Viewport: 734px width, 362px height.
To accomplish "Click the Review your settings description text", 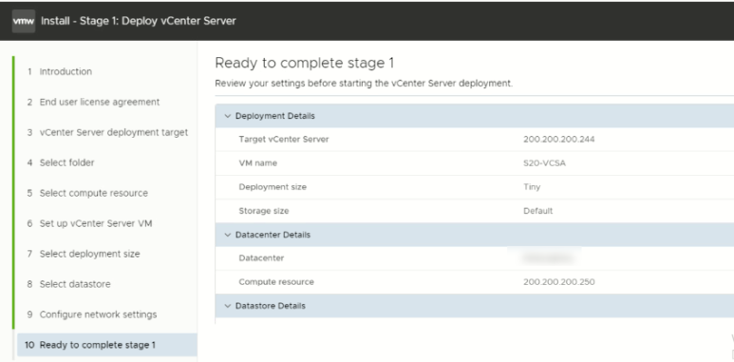I will pyautogui.click(x=364, y=84).
